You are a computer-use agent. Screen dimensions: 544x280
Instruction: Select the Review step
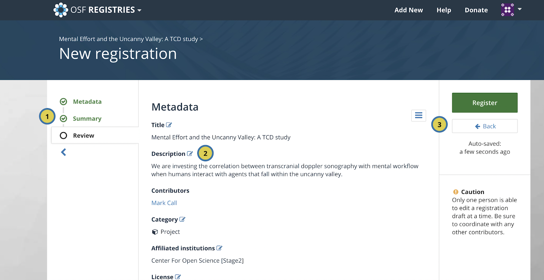(x=84, y=136)
